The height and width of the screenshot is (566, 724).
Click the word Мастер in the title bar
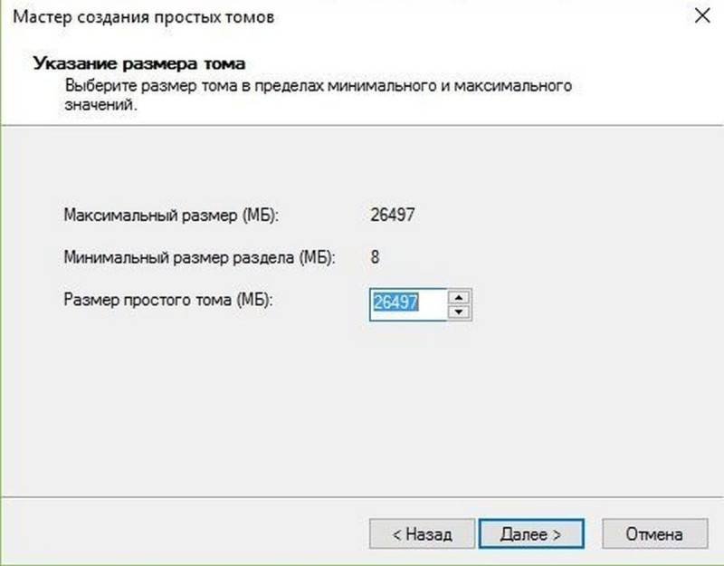click(x=43, y=17)
